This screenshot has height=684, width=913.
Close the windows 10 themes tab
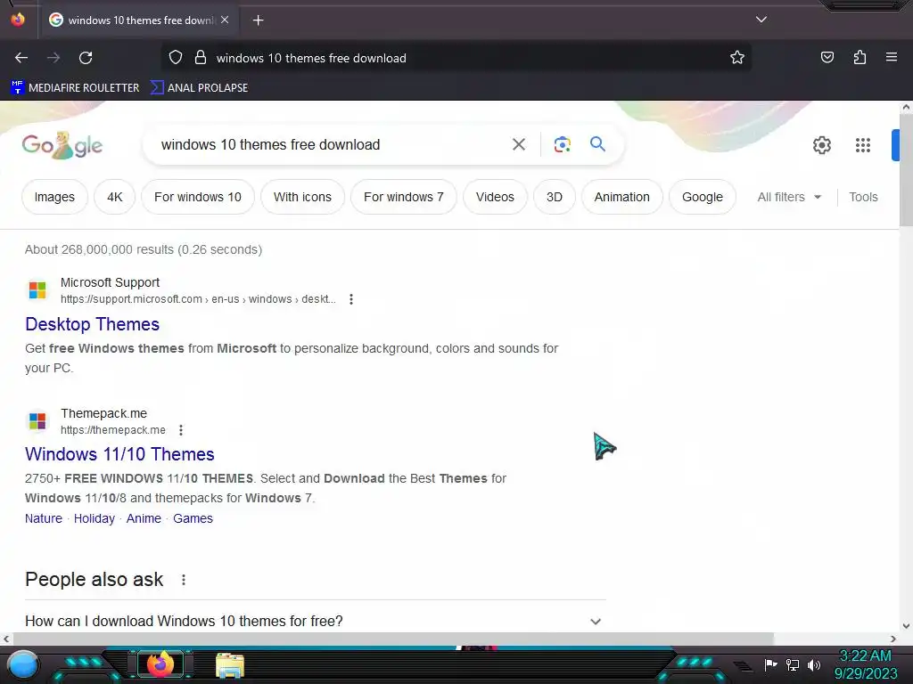(x=225, y=20)
